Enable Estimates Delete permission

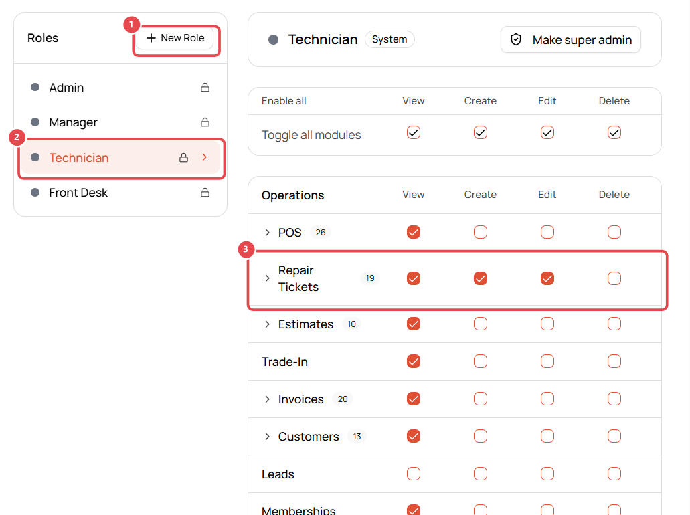(x=614, y=324)
